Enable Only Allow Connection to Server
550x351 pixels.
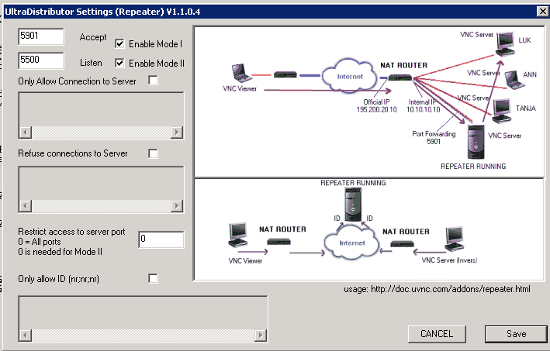click(153, 81)
